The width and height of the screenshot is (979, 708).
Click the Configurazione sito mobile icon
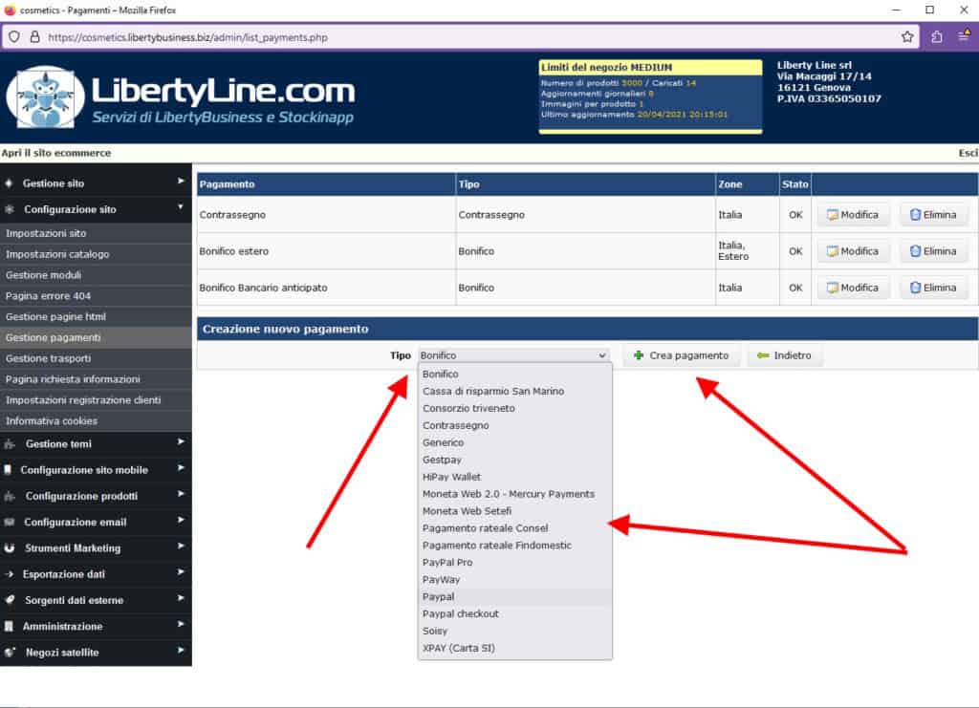[8, 470]
